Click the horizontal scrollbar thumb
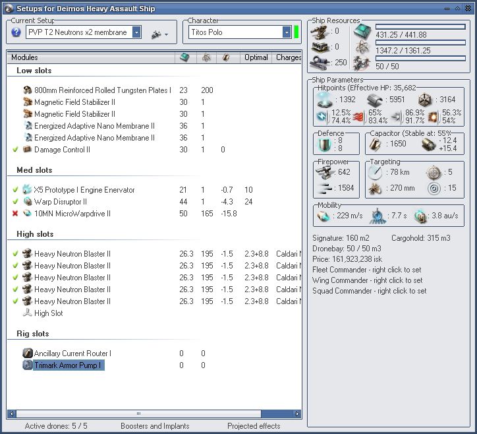This screenshot has width=477, height=434. tap(139, 414)
